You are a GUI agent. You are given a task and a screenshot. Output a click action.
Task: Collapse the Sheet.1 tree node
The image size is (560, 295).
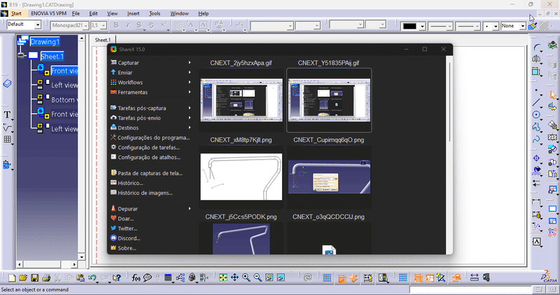coord(22,56)
